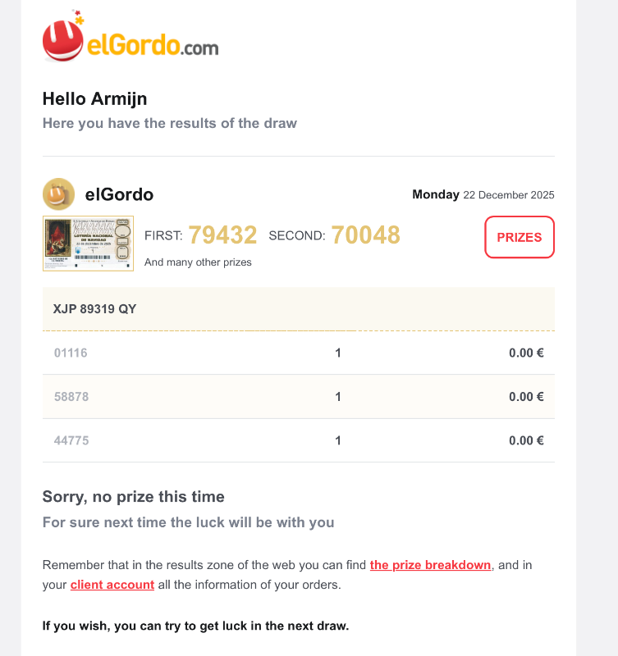Click the 'try to get luck in next draw' sentence
Image resolution: width=618 pixels, height=656 pixels.
tap(195, 626)
